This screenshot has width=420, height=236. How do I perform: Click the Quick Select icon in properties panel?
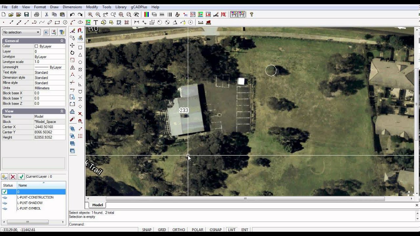62,32
